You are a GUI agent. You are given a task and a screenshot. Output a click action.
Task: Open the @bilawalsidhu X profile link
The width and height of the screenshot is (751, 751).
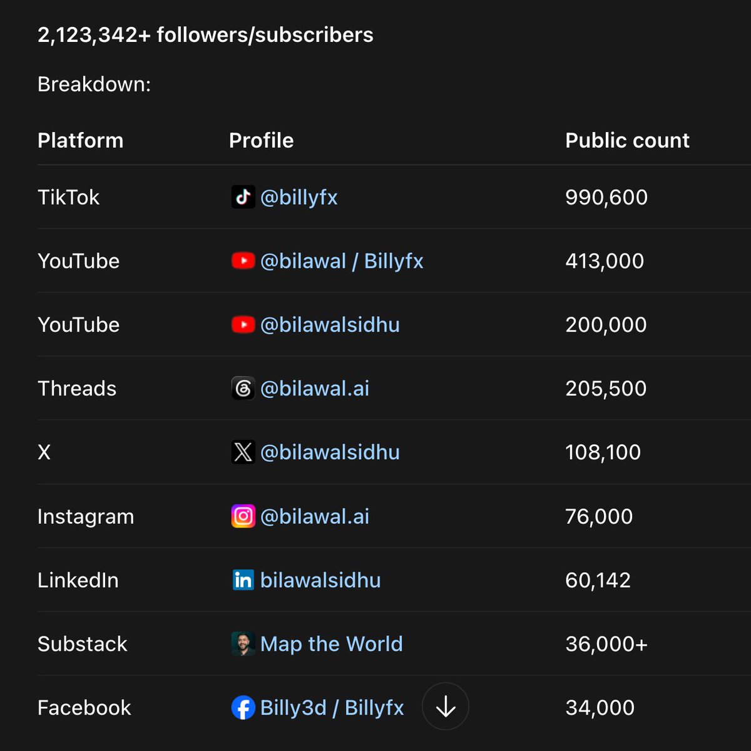(x=330, y=452)
